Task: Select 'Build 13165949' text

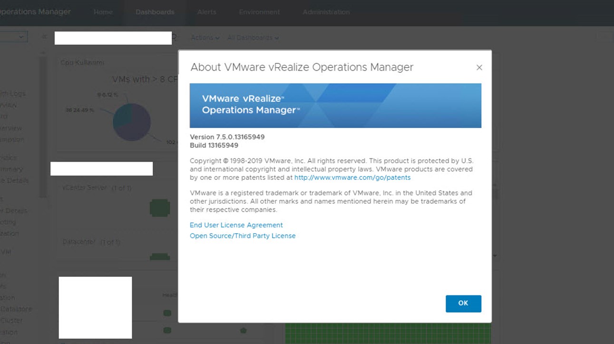Action: pyautogui.click(x=214, y=145)
